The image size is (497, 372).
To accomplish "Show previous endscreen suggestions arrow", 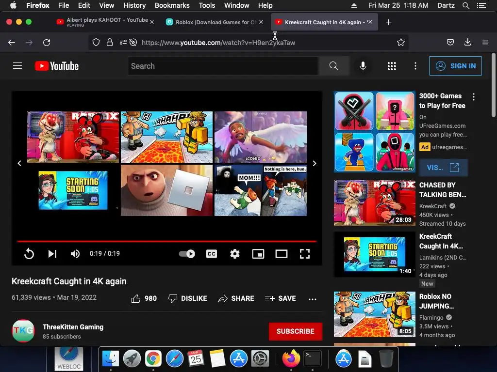I will point(19,163).
